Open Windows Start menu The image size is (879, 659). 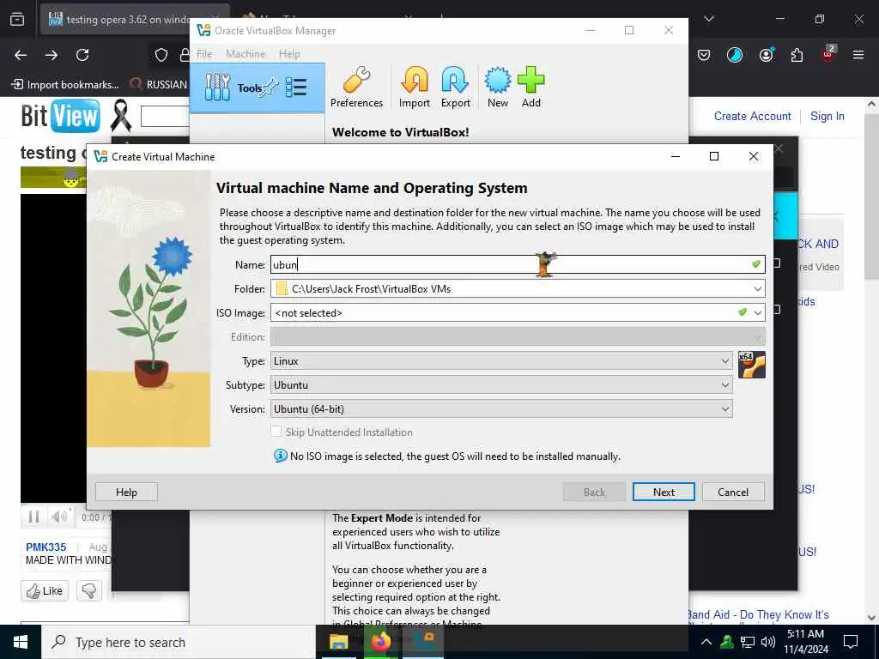(x=21, y=642)
